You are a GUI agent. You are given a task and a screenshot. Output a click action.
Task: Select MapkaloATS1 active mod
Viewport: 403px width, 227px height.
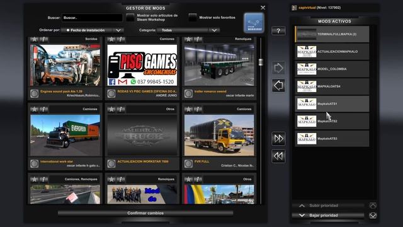pos(332,103)
